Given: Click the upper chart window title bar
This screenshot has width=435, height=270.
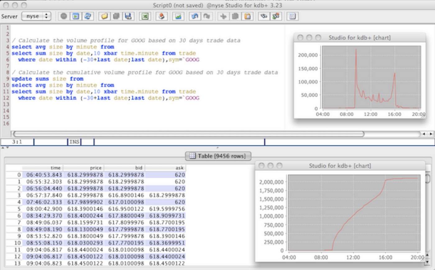Looking at the screenshot, I should click(x=359, y=38).
